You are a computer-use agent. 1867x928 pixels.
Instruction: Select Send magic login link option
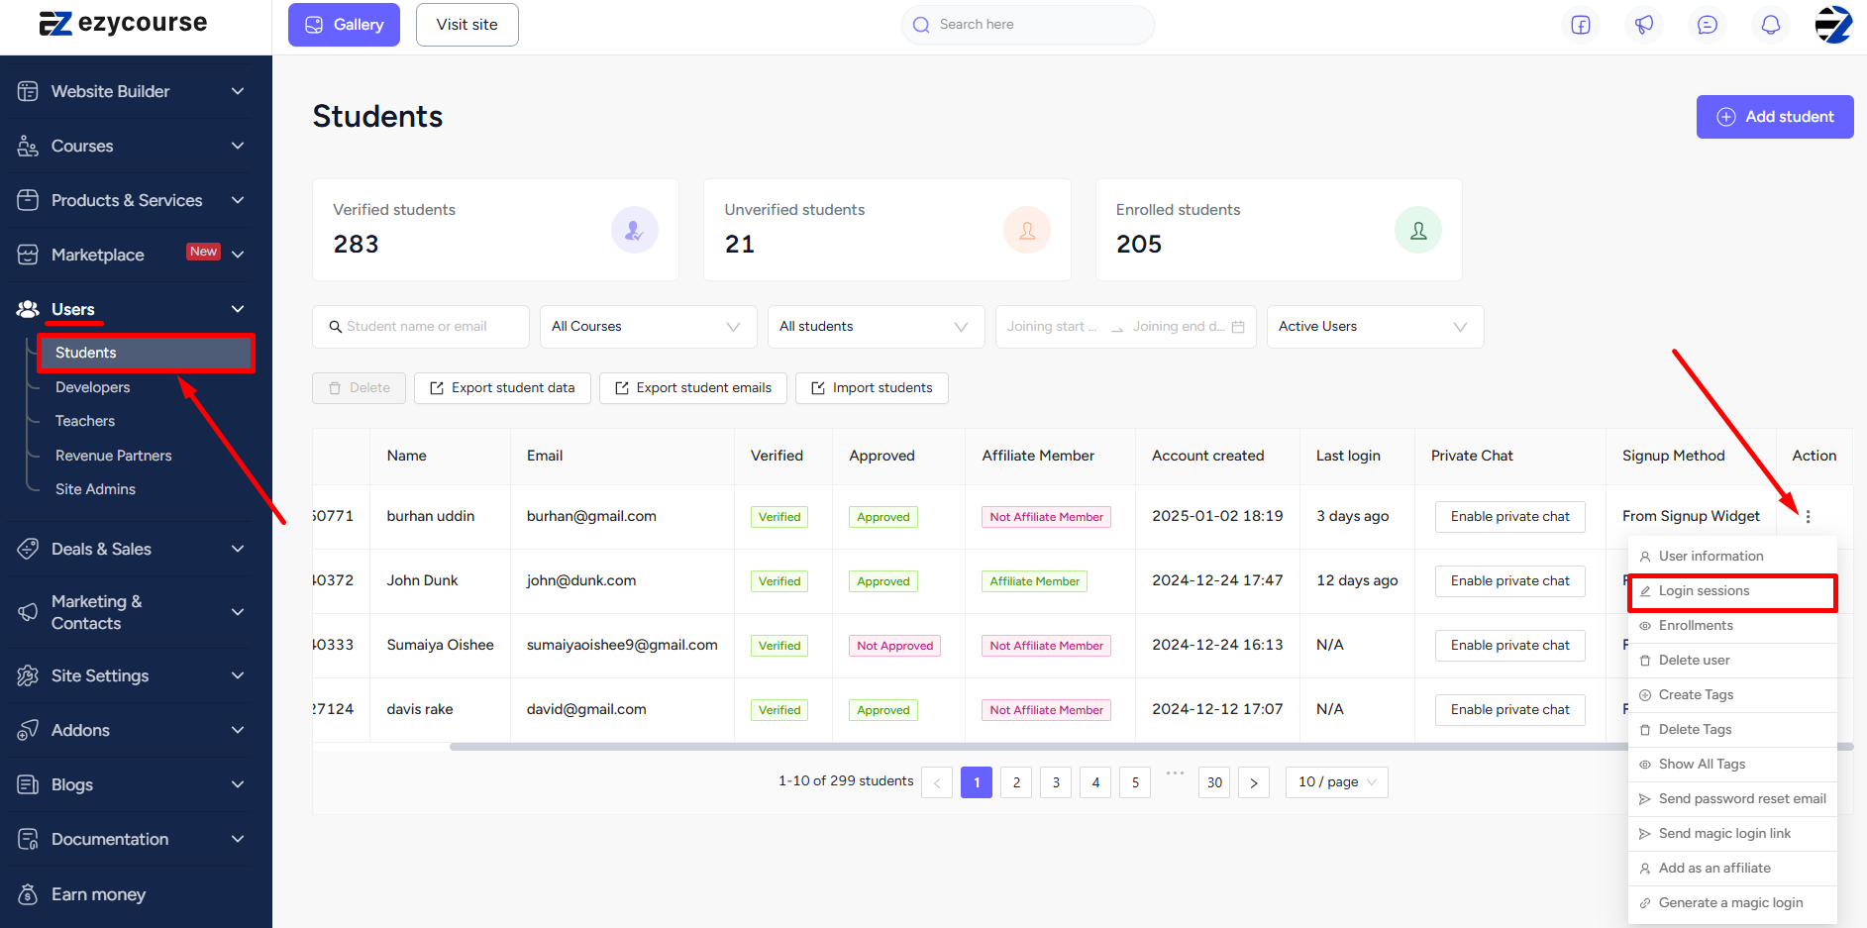pyautogui.click(x=1732, y=834)
